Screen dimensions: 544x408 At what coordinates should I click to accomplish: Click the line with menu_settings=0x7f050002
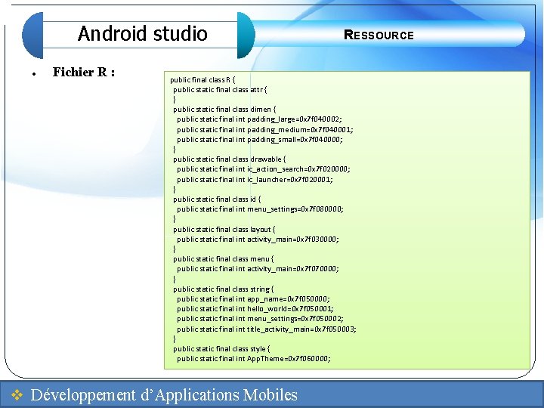pyautogui.click(x=260, y=319)
